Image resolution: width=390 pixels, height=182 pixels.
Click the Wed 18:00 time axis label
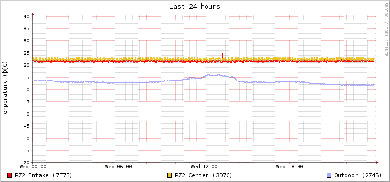pyautogui.click(x=290, y=166)
